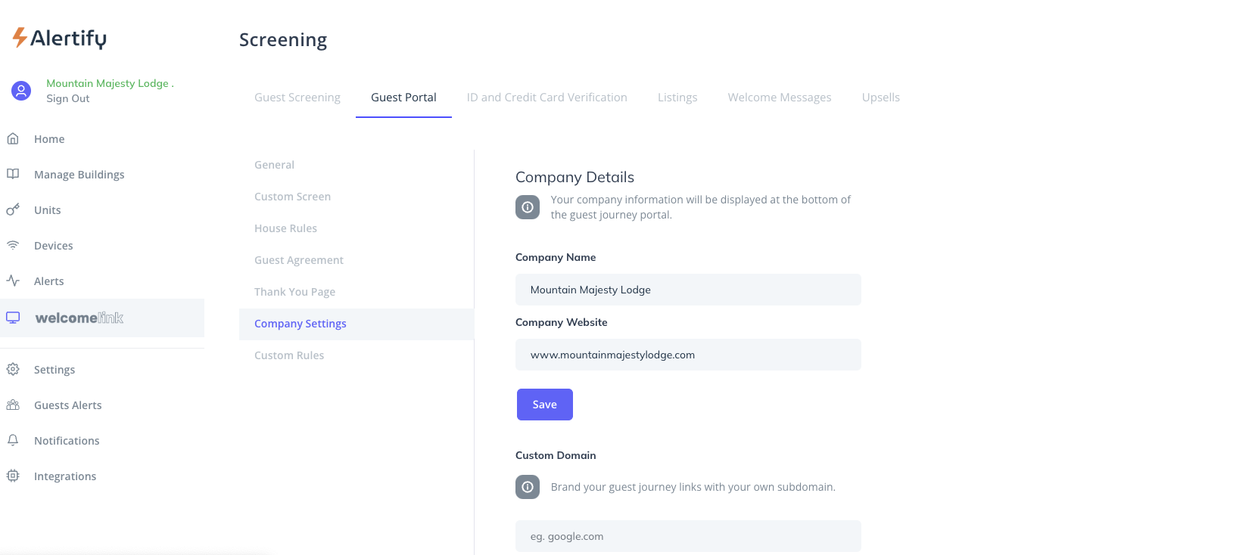1258x555 pixels.
Task: Switch to the Guest Screening tab
Action: (297, 98)
